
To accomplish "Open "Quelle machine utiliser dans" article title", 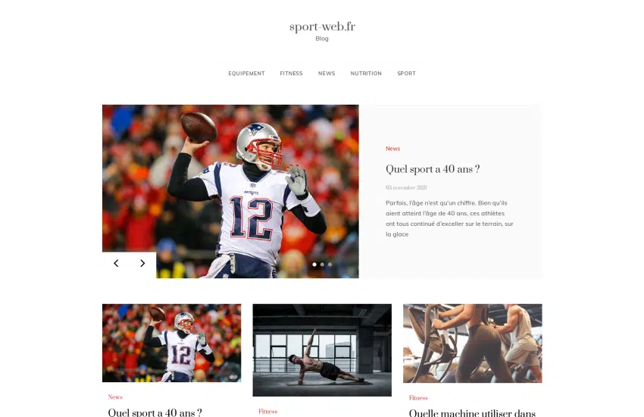I will click(x=472, y=412).
